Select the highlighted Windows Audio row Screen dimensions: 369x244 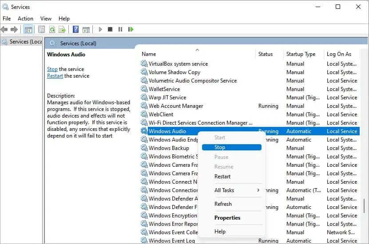point(250,131)
